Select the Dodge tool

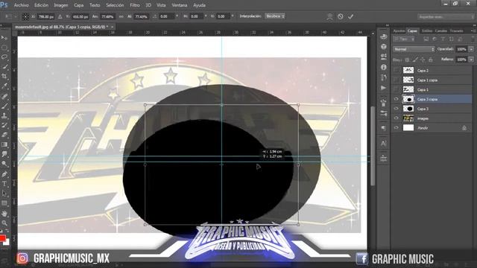pos(4,164)
